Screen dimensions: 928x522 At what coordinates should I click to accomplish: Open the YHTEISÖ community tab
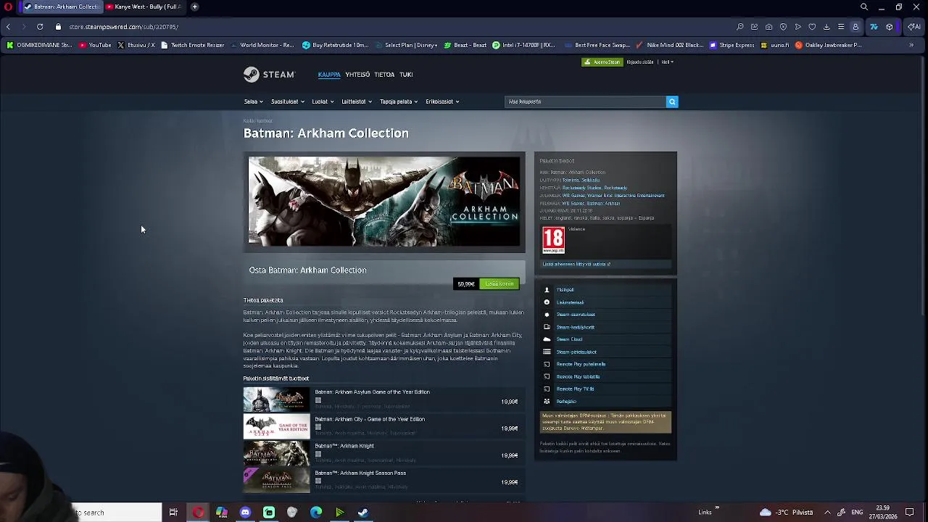tap(357, 75)
